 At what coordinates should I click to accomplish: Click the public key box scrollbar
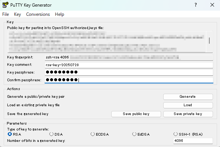pyautogui.click(x=209, y=42)
